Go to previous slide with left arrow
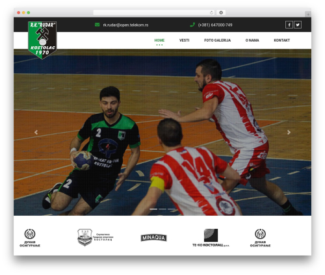This screenshot has height=275, width=325. [36, 132]
